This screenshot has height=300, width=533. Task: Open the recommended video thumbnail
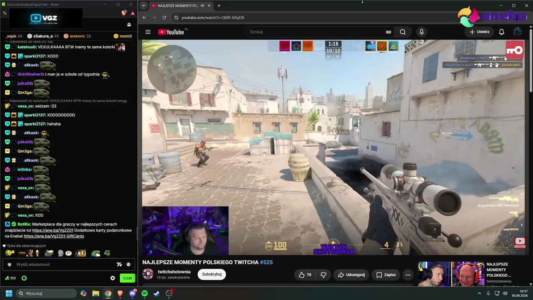pos(451,274)
